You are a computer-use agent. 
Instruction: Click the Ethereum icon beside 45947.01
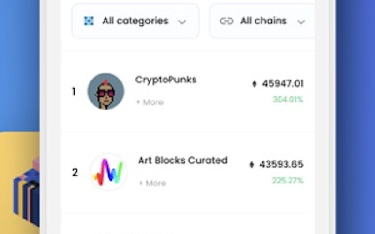coord(255,84)
